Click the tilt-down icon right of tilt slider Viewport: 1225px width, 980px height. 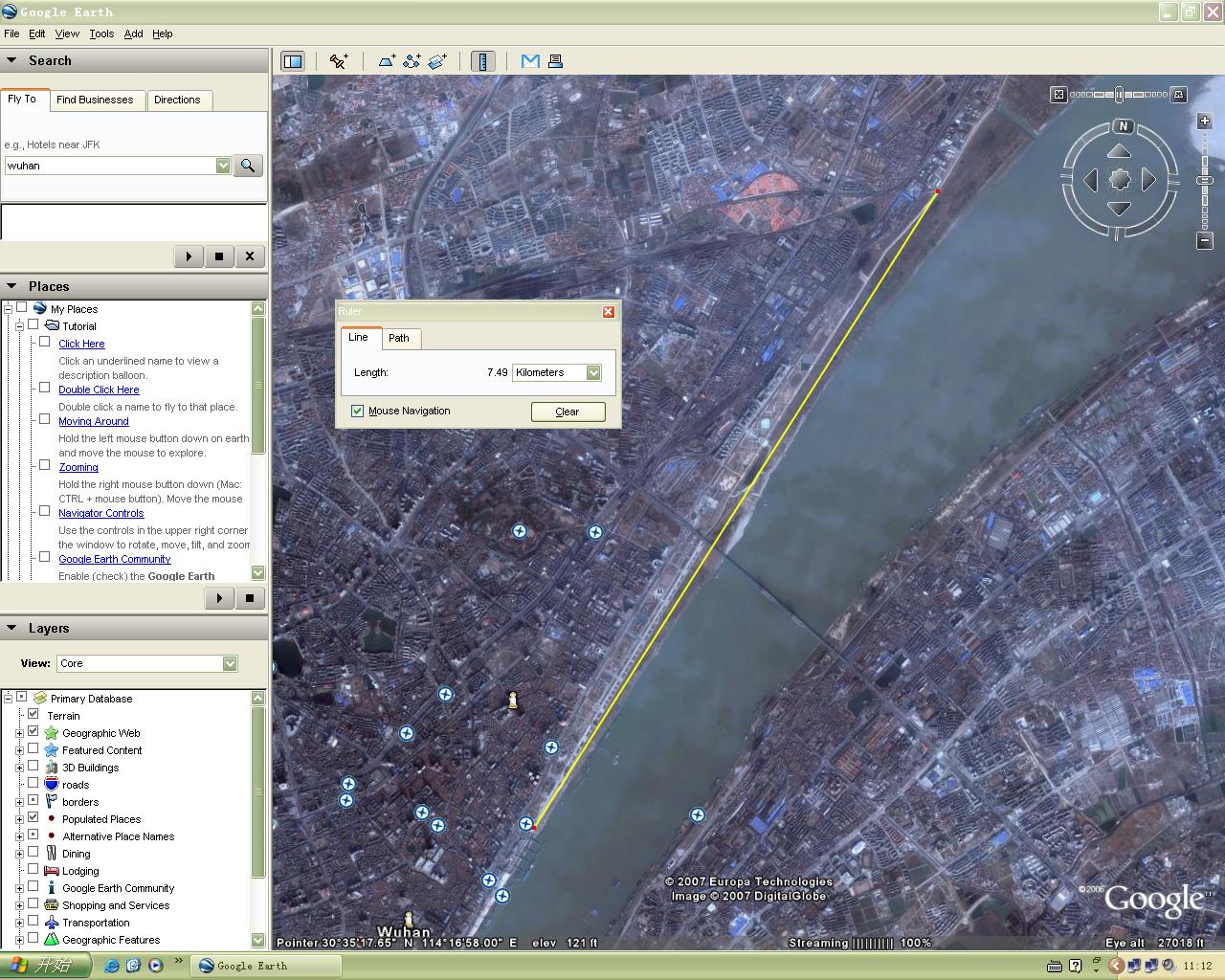pyautogui.click(x=1179, y=94)
